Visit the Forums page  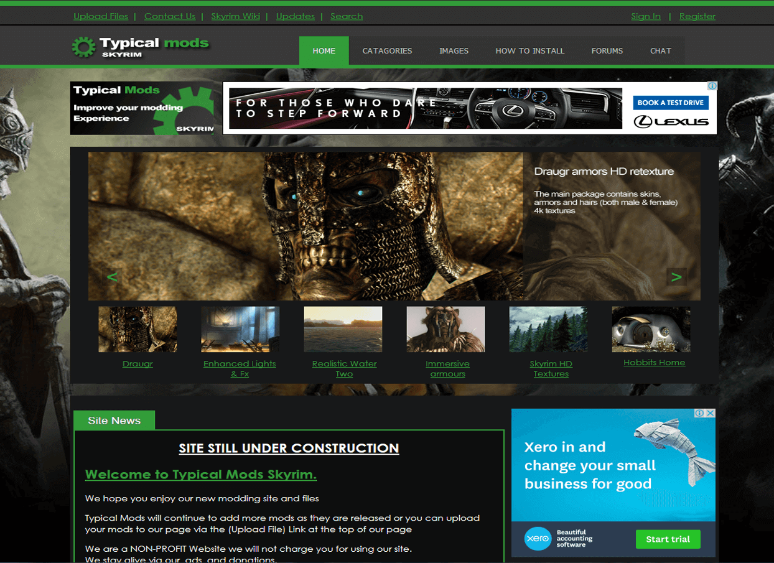pyautogui.click(x=607, y=51)
